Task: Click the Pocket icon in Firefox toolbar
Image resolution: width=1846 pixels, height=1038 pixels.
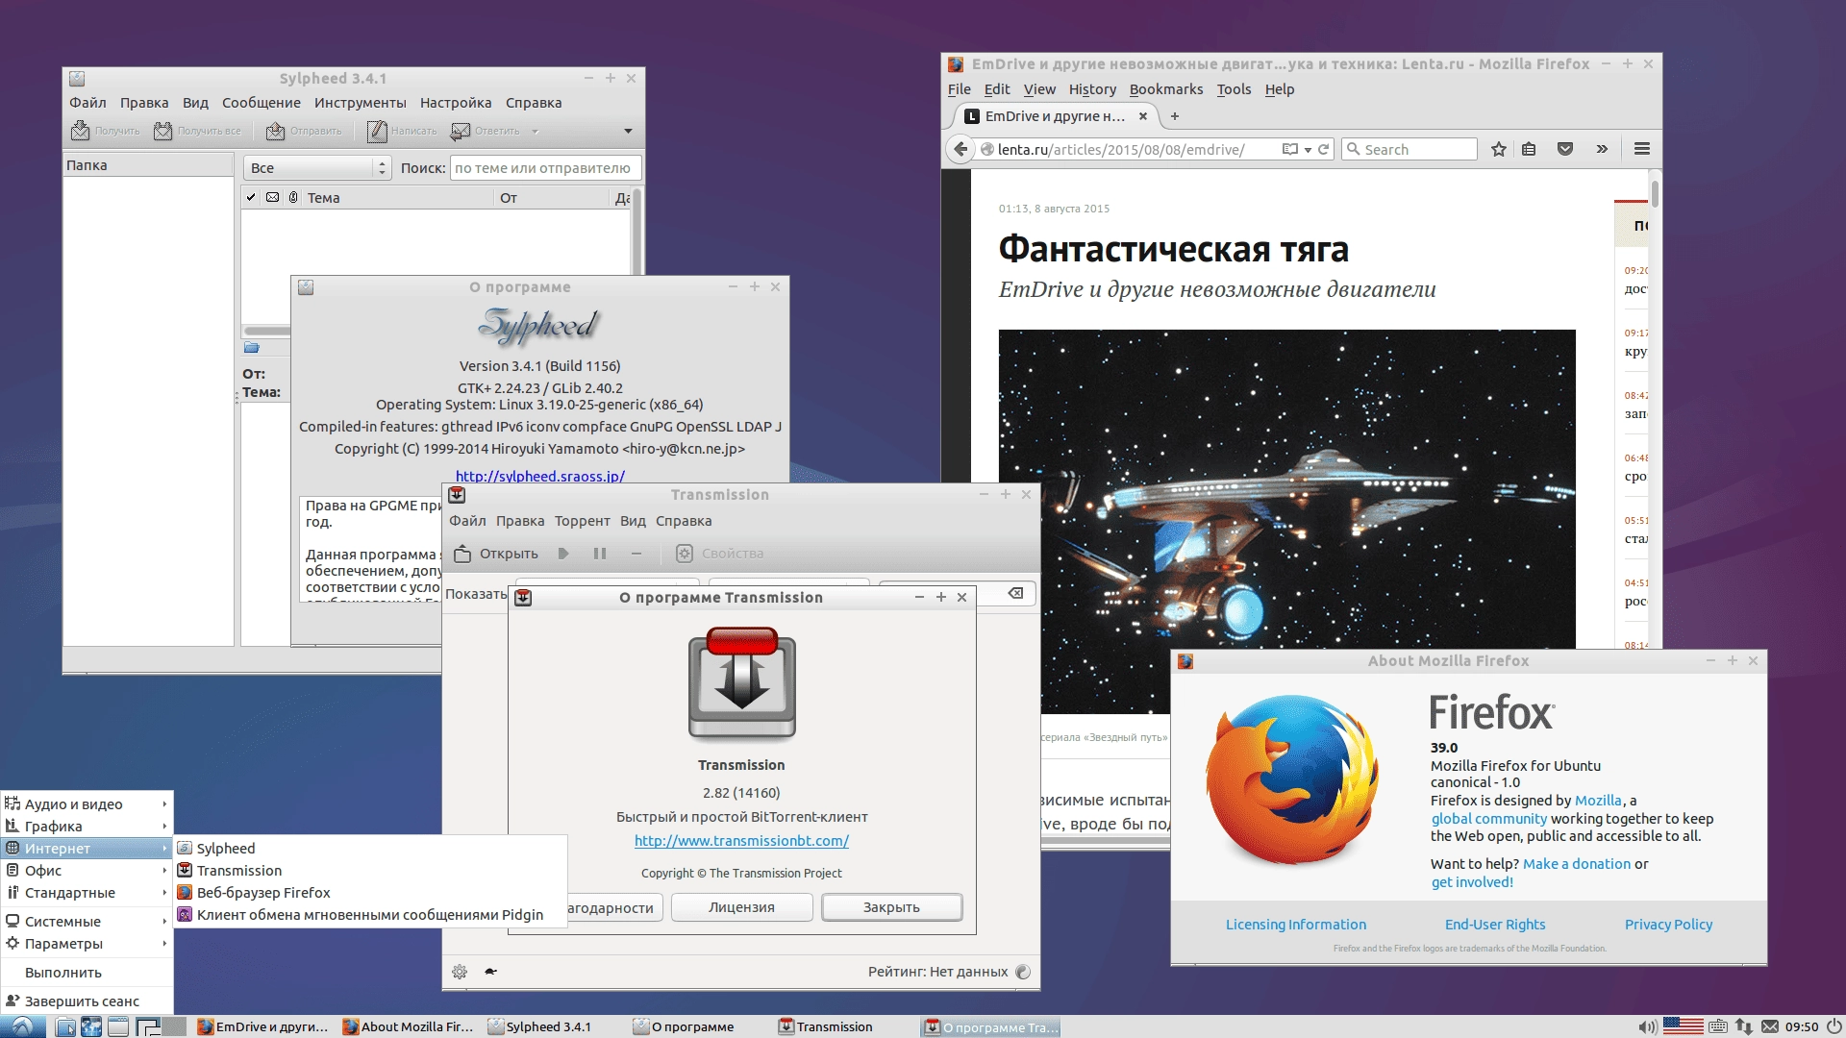Action: coord(1565,149)
